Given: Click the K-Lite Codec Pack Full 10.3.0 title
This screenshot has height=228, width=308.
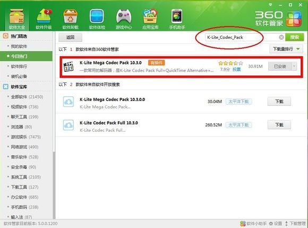Looking at the screenshot, I should pyautogui.click(x=109, y=123).
